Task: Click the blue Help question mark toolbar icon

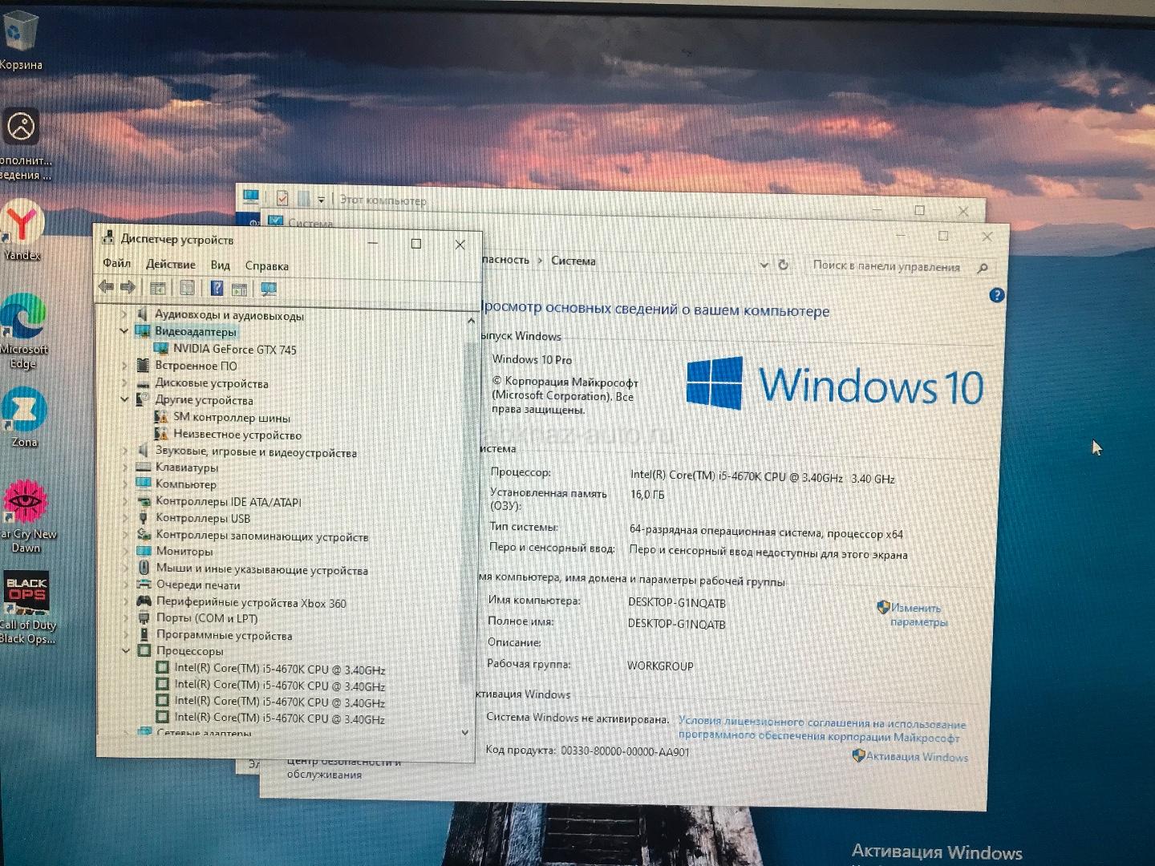Action: [217, 288]
